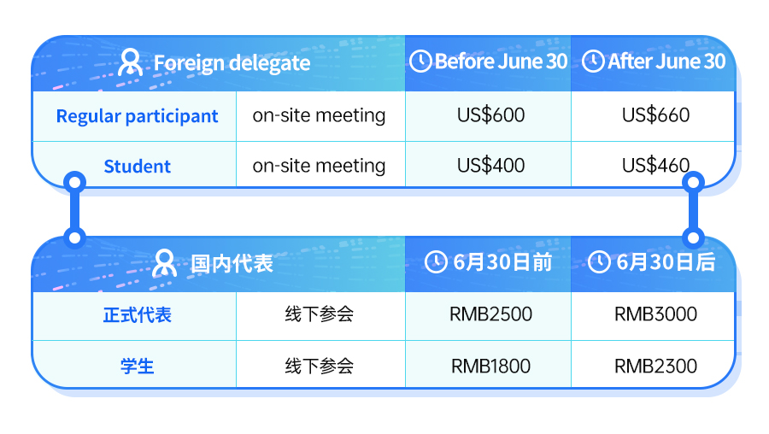The width and height of the screenshot is (769, 434).
Task: Click the upper-left blue connector ring
Action: [x=74, y=183]
